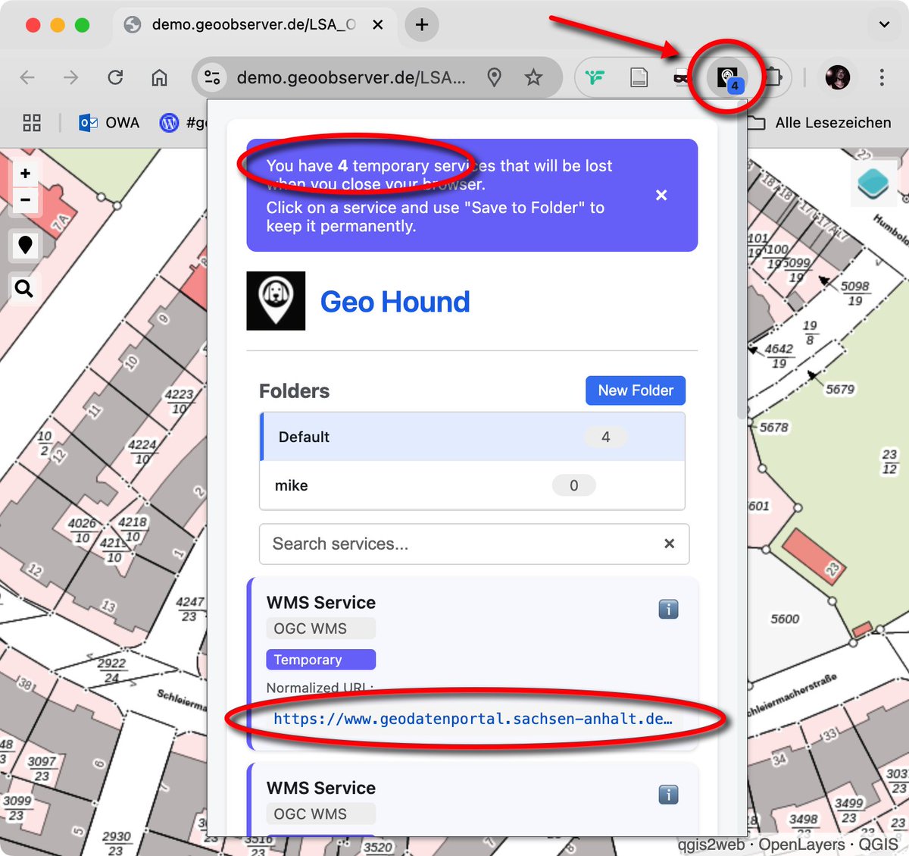This screenshot has width=909, height=856.
Task: Open the browser three-dot menu
Action: pos(882,77)
